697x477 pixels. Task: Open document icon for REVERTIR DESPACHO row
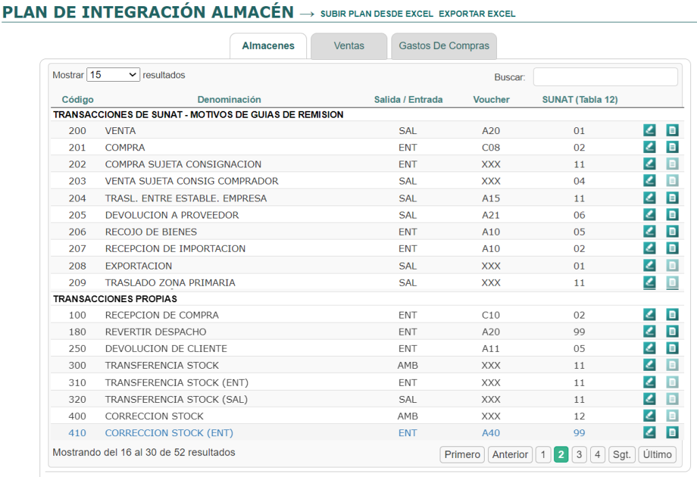672,331
